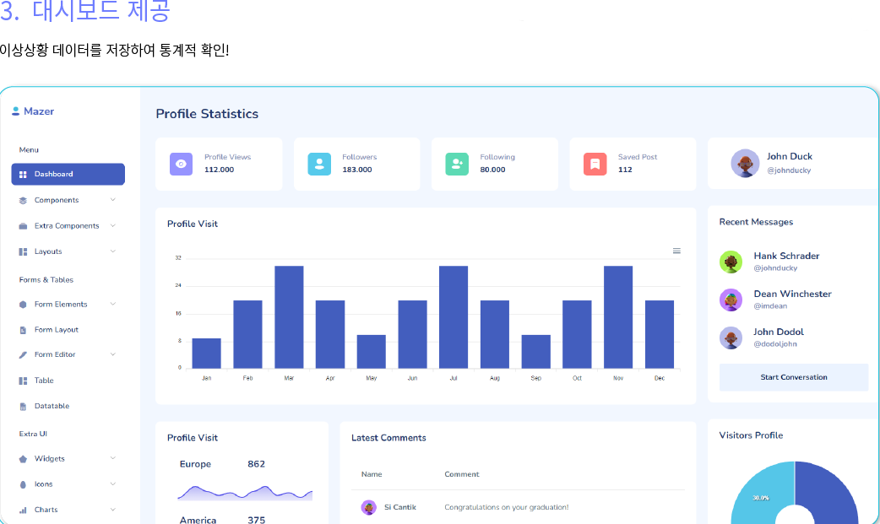Click the light blue 30.0% pie slice
The width and height of the screenshot is (880, 524).
tap(764, 494)
